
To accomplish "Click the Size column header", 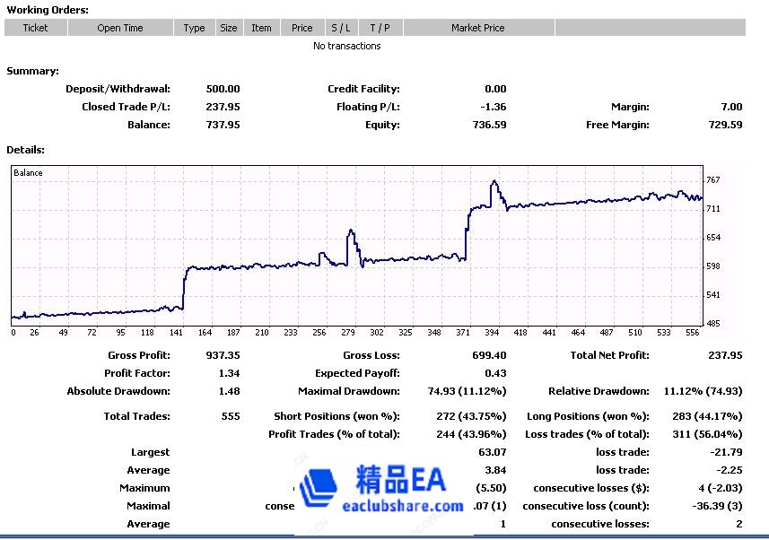I will [x=229, y=28].
